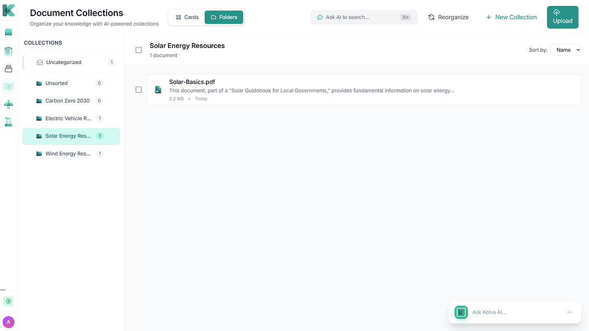Focus the Ask AI to search field
The height and width of the screenshot is (331, 589).
point(364,17)
